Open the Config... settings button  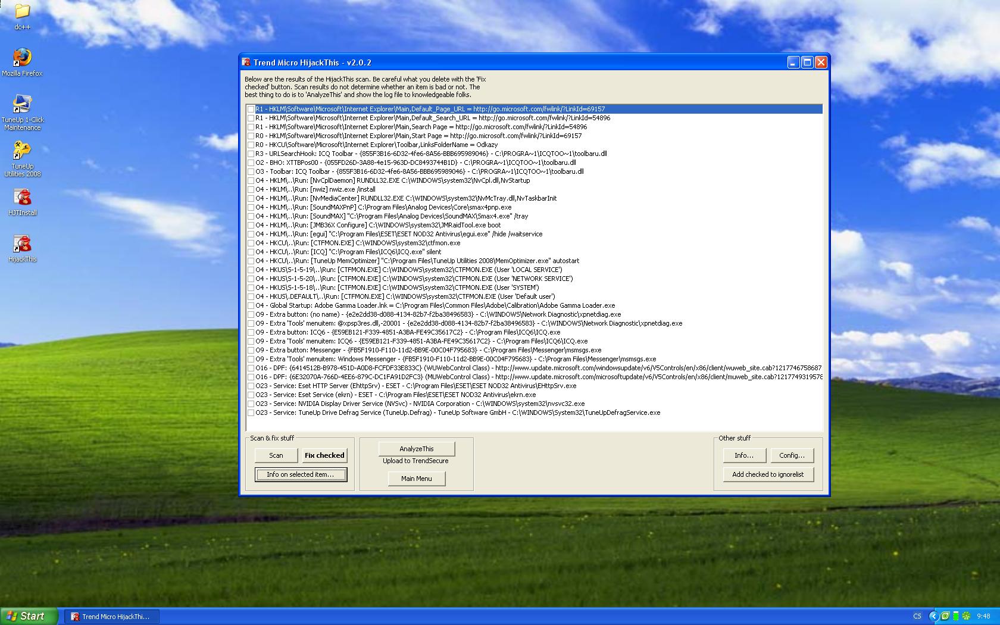coord(792,455)
